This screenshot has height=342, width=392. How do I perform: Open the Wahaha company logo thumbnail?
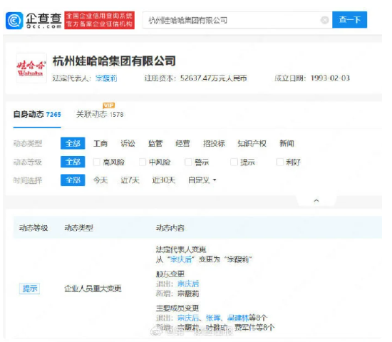coord(31,68)
